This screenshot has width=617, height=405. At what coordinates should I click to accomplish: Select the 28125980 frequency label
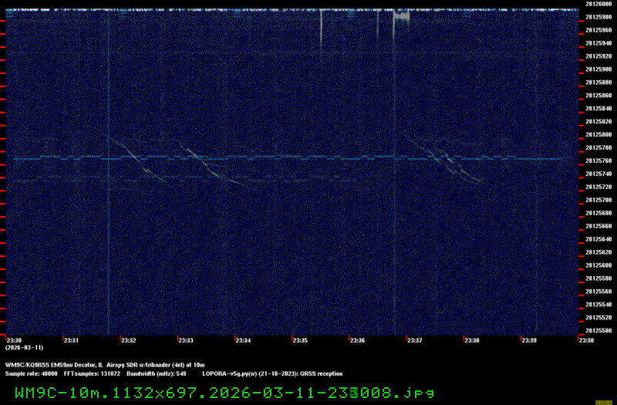tap(598, 17)
